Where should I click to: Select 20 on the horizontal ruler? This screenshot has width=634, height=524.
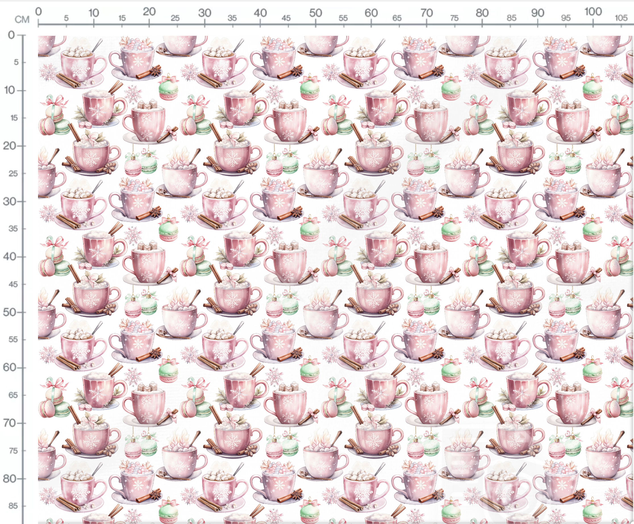tap(149, 12)
